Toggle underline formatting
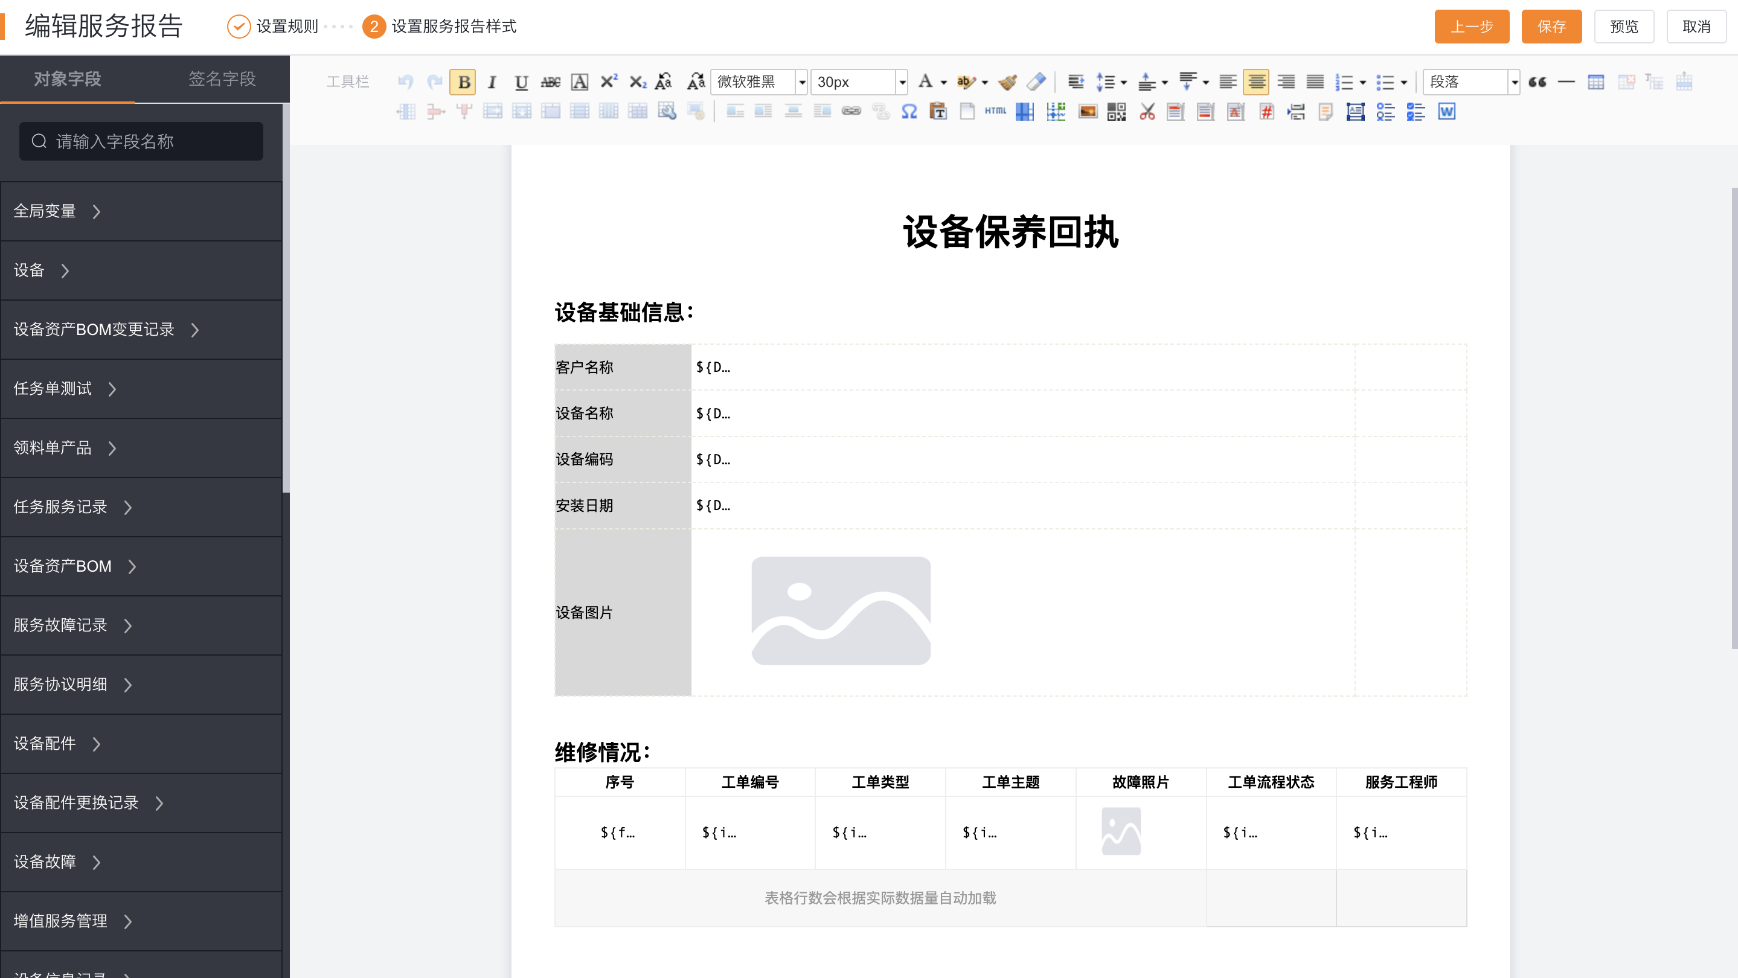The width and height of the screenshot is (1738, 978). [521, 81]
